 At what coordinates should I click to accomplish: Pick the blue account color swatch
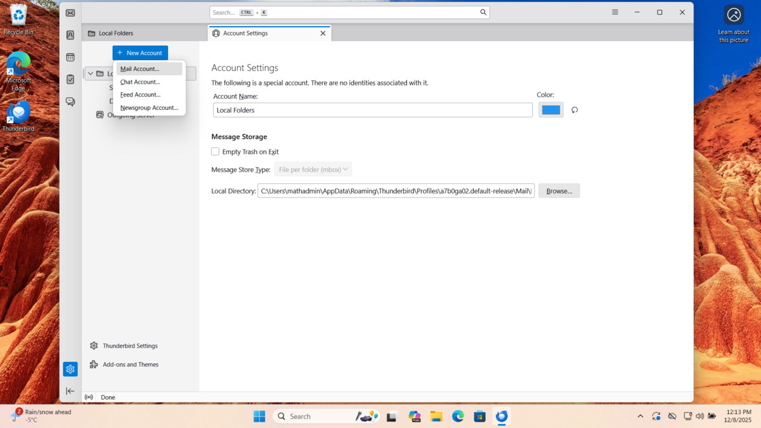pyautogui.click(x=550, y=110)
